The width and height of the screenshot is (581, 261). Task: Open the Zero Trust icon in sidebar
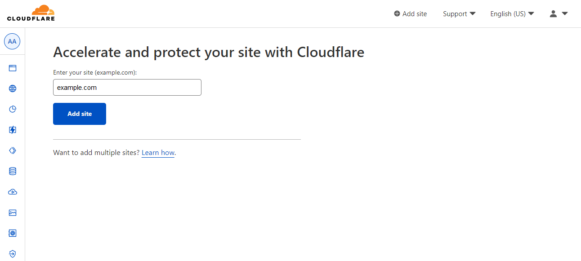tap(12, 233)
